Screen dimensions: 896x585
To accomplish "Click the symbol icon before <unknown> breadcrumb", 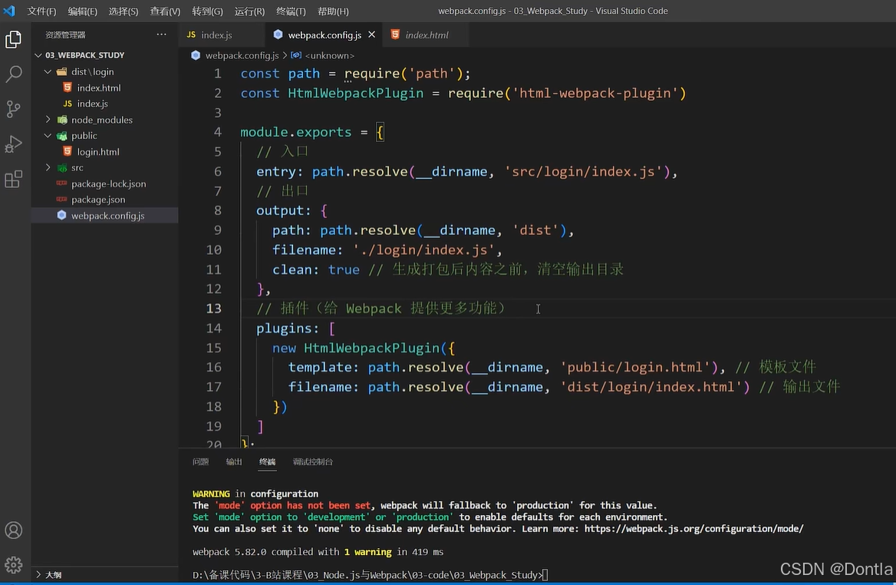I will [296, 55].
